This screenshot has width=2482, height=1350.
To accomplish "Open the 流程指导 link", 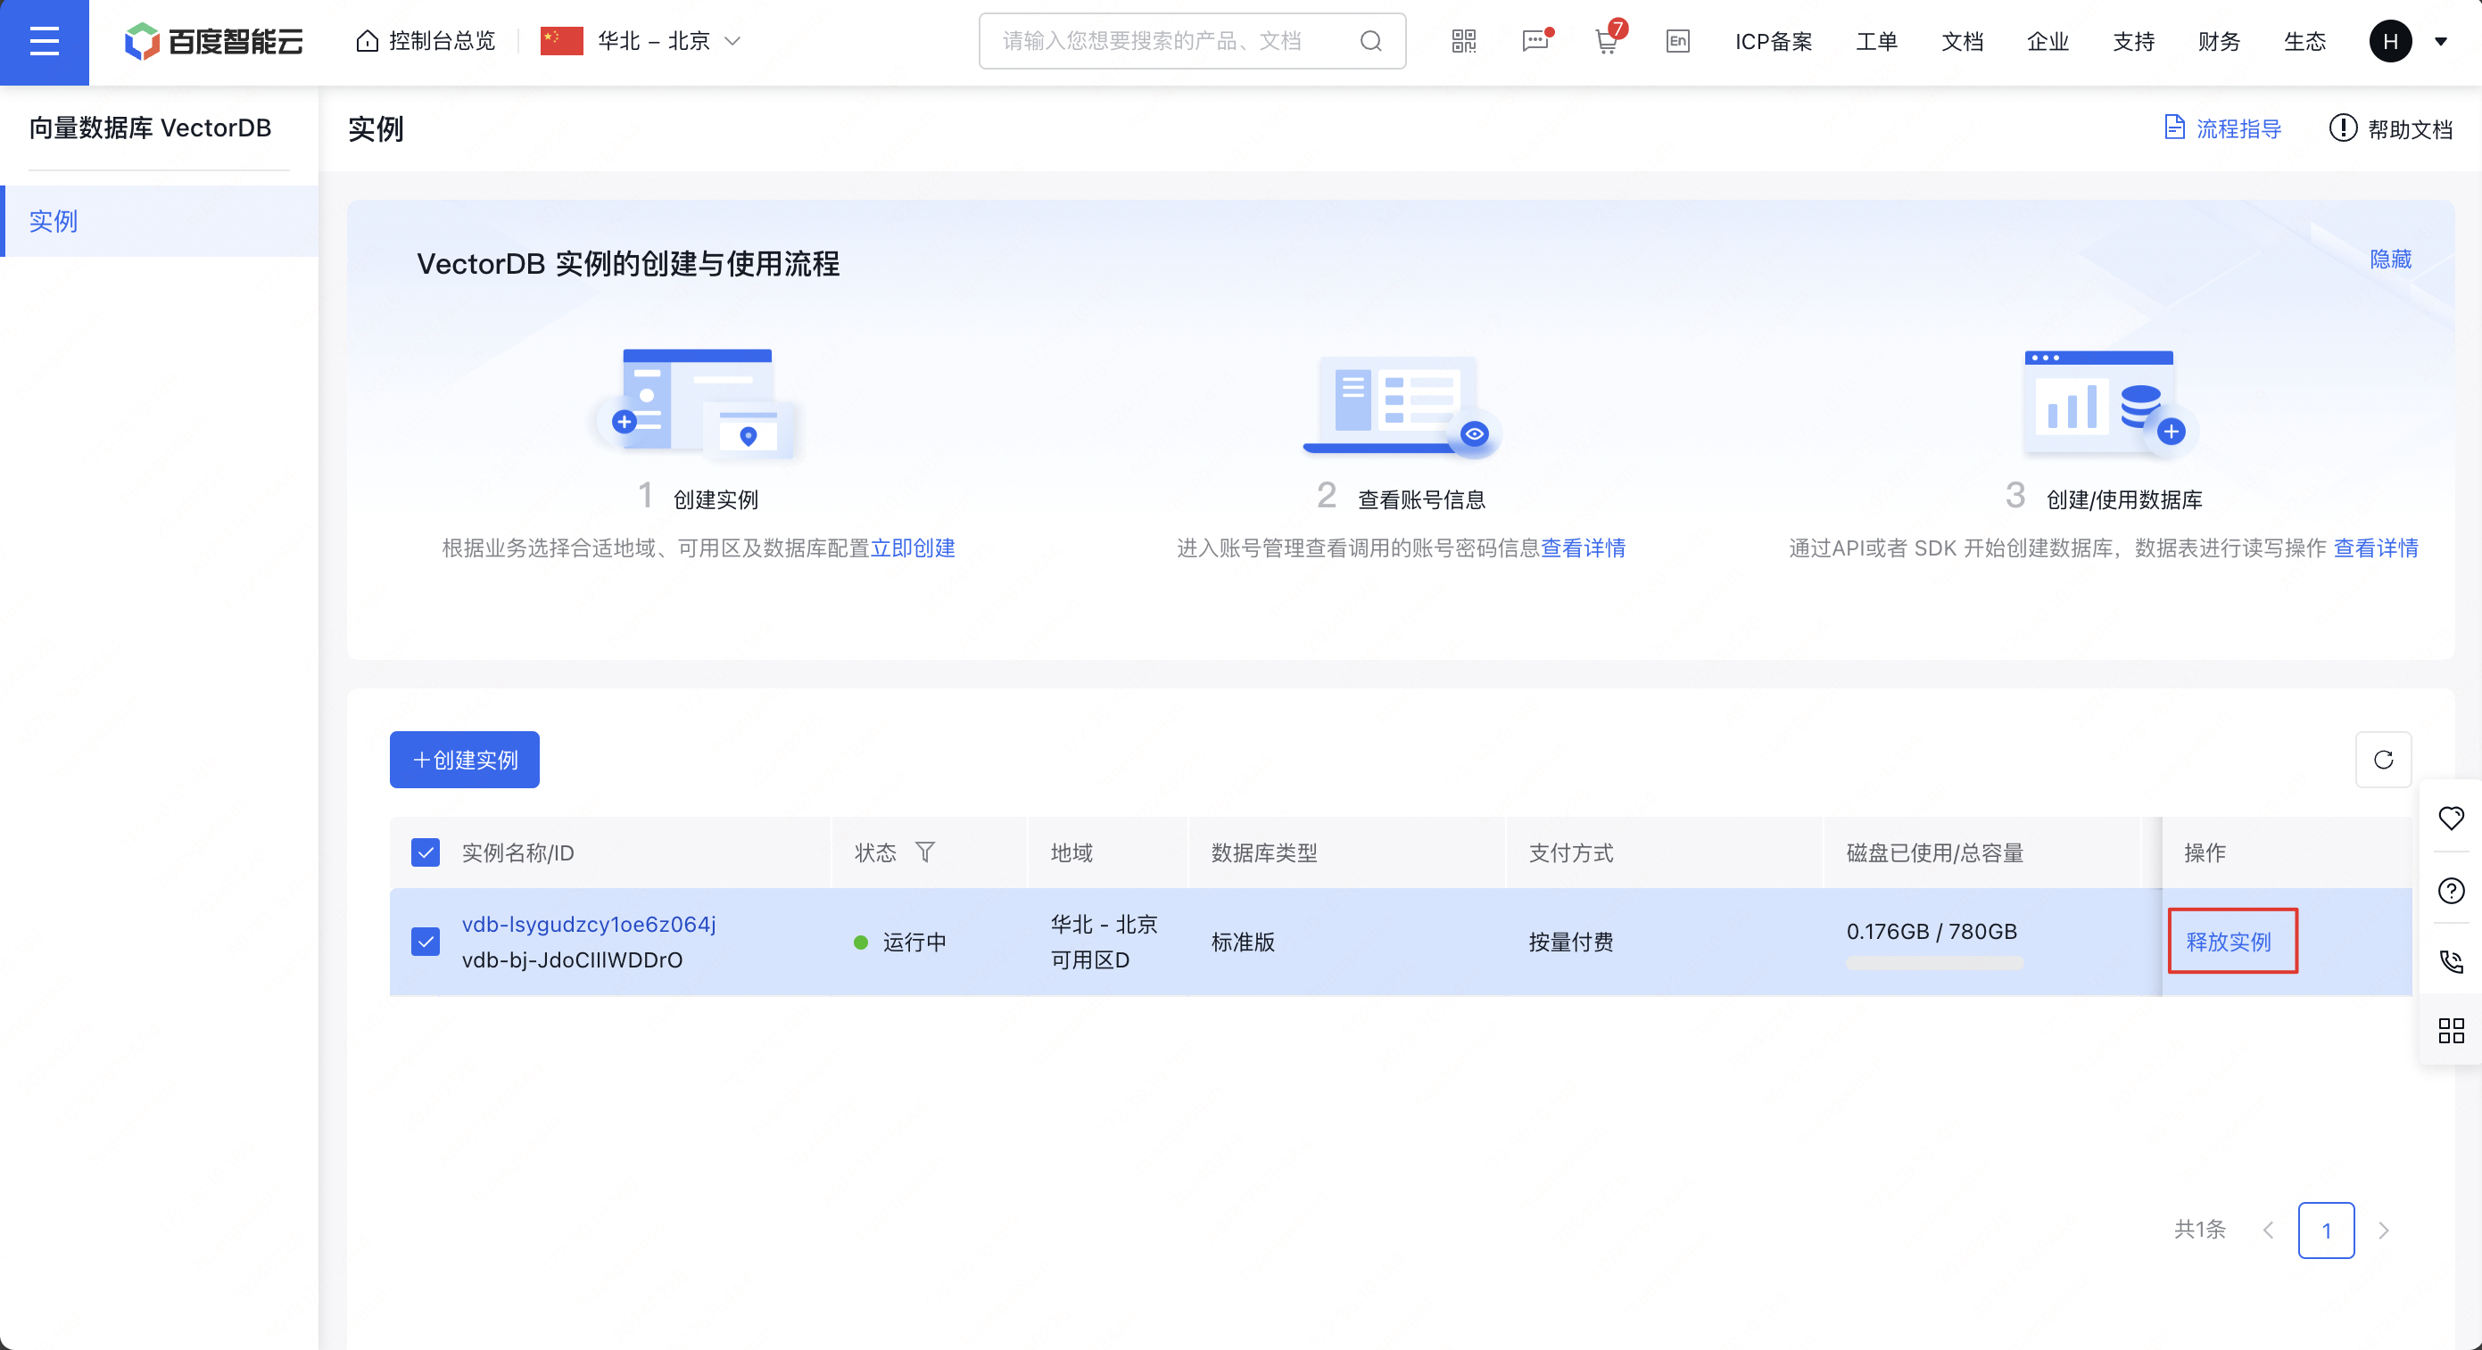I will point(2224,128).
